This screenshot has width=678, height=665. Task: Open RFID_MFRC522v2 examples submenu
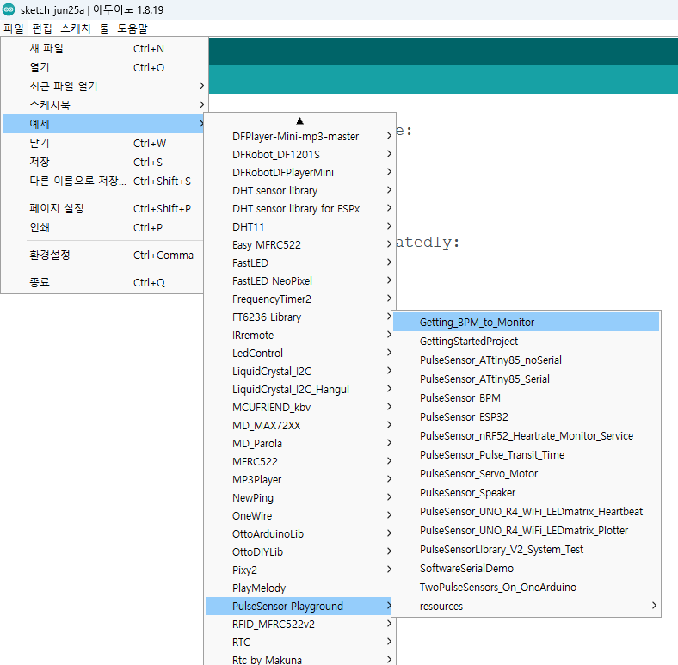[x=299, y=625]
